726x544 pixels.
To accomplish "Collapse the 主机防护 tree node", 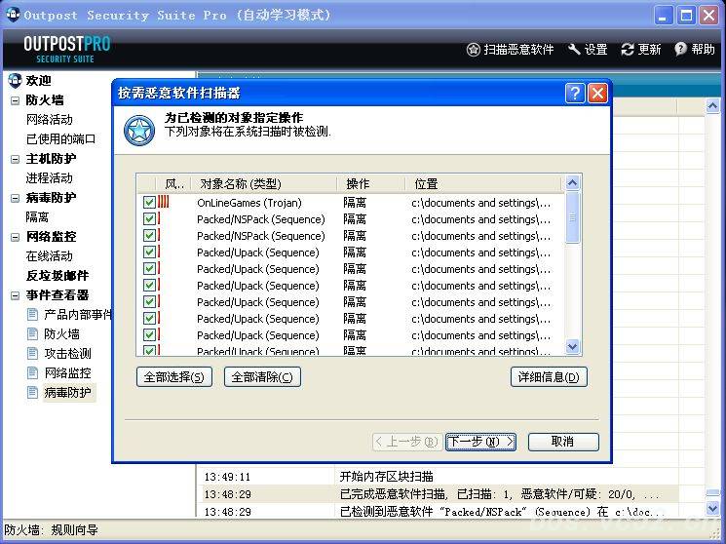I will pyautogui.click(x=15, y=159).
